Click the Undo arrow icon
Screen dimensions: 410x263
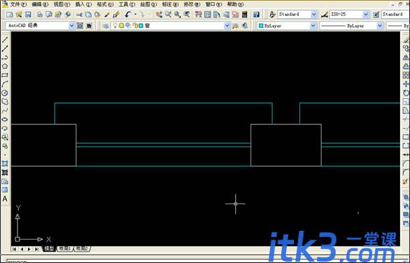click(128, 14)
